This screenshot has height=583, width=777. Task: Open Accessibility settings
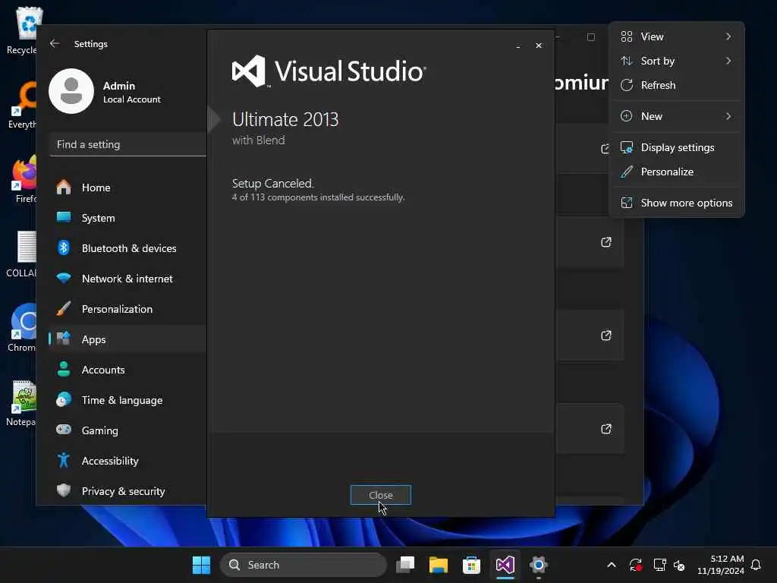pyautogui.click(x=127, y=461)
